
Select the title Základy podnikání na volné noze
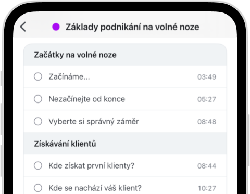[132, 27]
